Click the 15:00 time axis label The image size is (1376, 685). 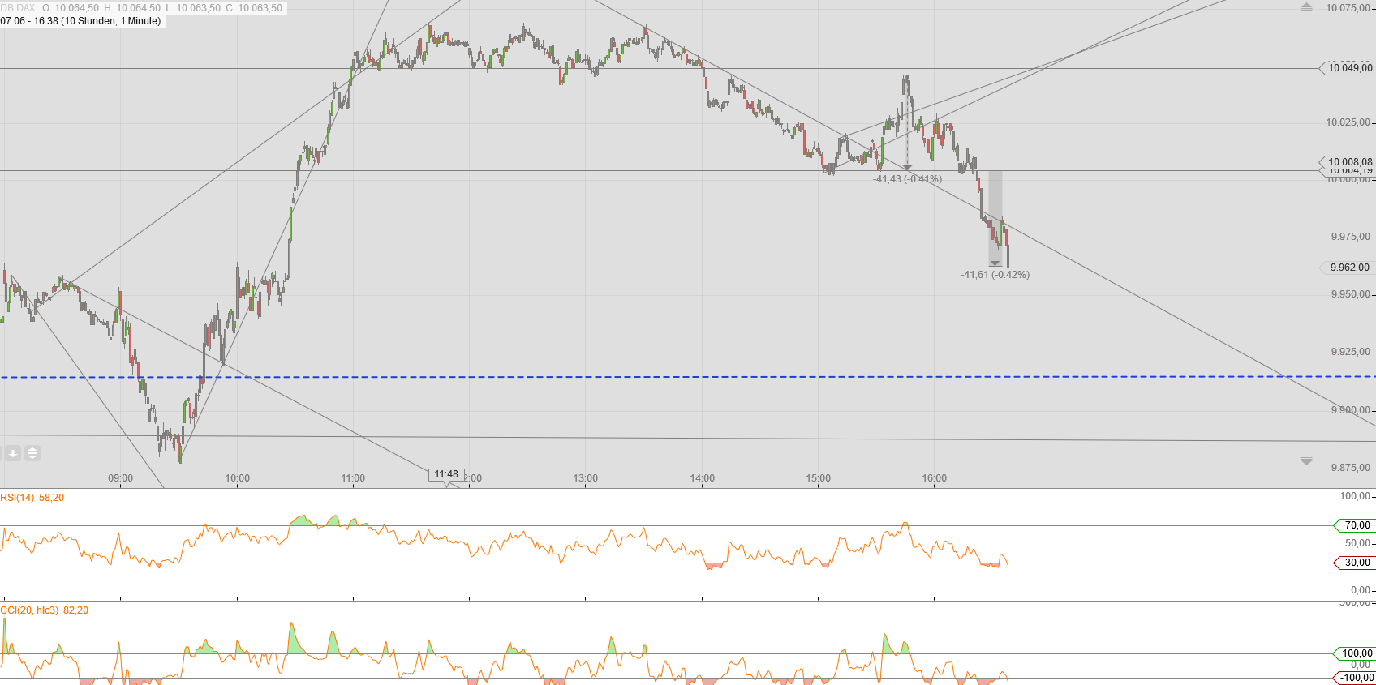tap(819, 478)
